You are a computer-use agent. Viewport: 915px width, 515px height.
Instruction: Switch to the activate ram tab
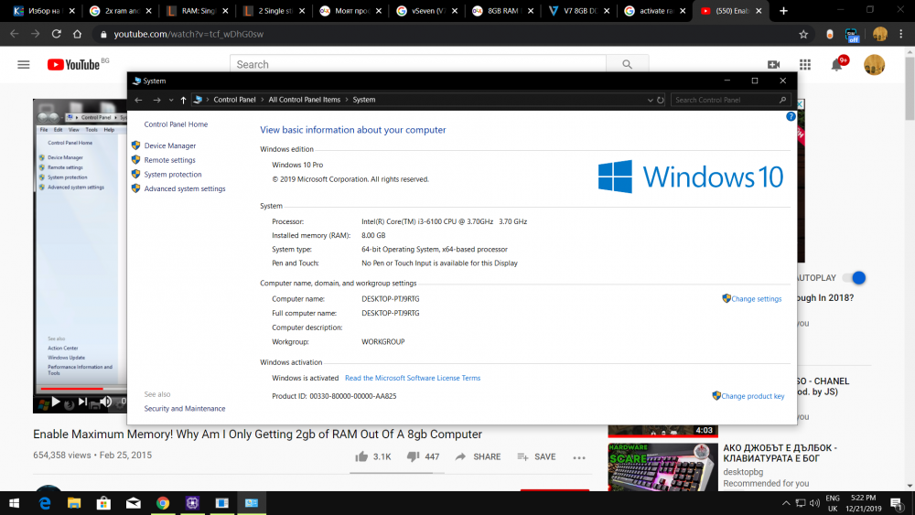(654, 11)
